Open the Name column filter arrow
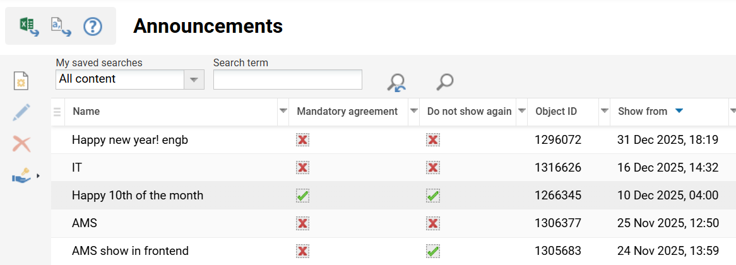 point(283,111)
